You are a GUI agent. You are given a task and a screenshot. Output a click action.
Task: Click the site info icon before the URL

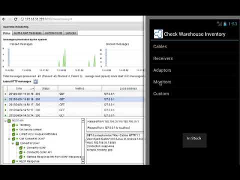click(x=22, y=19)
